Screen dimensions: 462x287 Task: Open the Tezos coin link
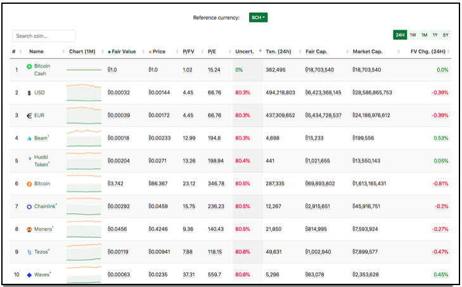coord(41,252)
